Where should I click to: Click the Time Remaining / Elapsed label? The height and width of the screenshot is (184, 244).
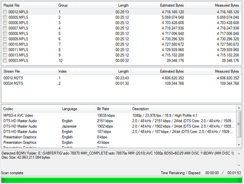tap(181, 173)
